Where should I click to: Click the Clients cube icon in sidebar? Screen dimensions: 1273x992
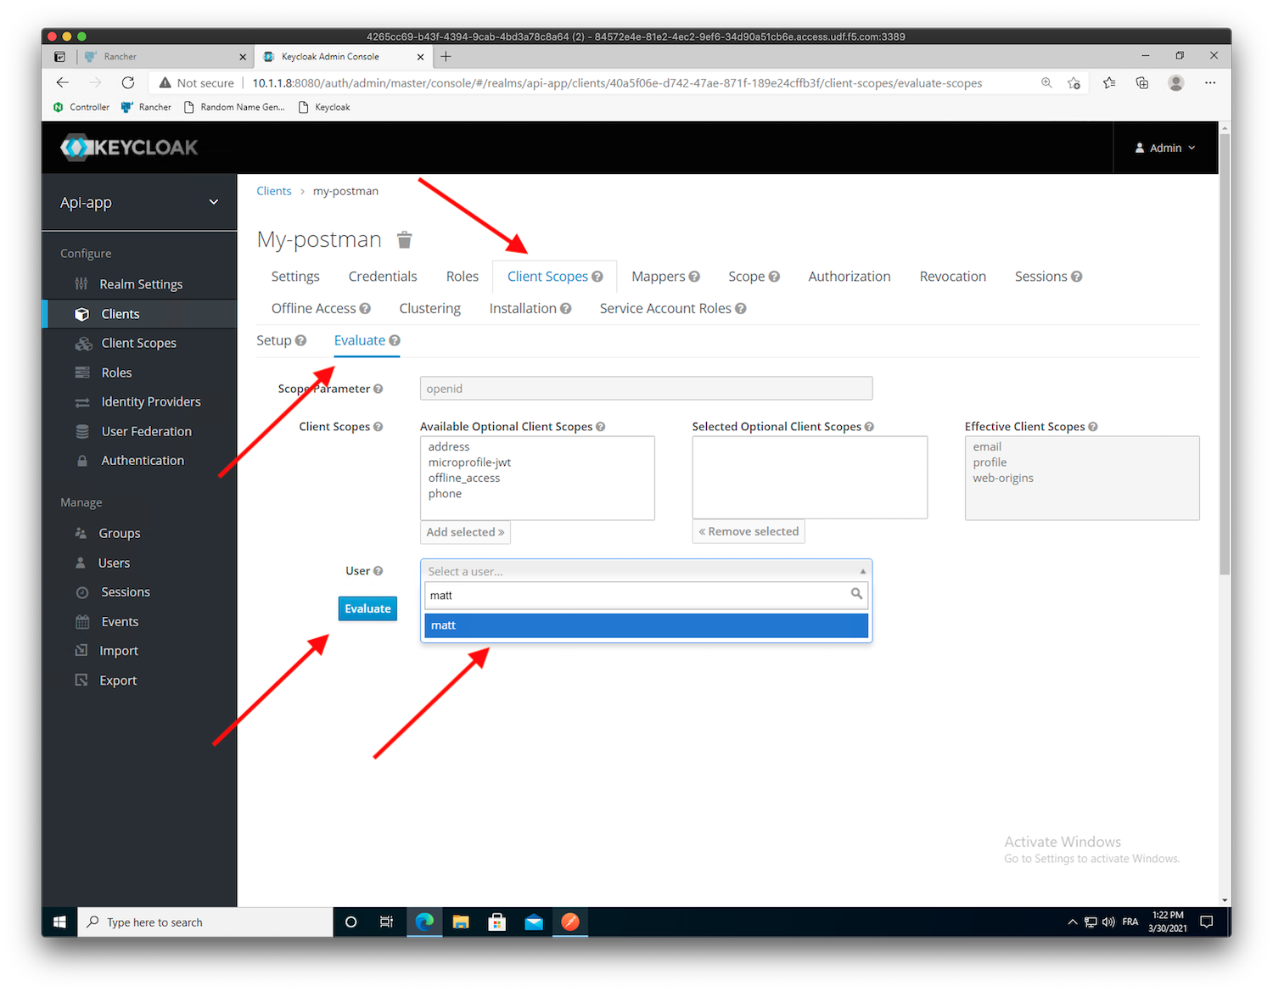[82, 314]
